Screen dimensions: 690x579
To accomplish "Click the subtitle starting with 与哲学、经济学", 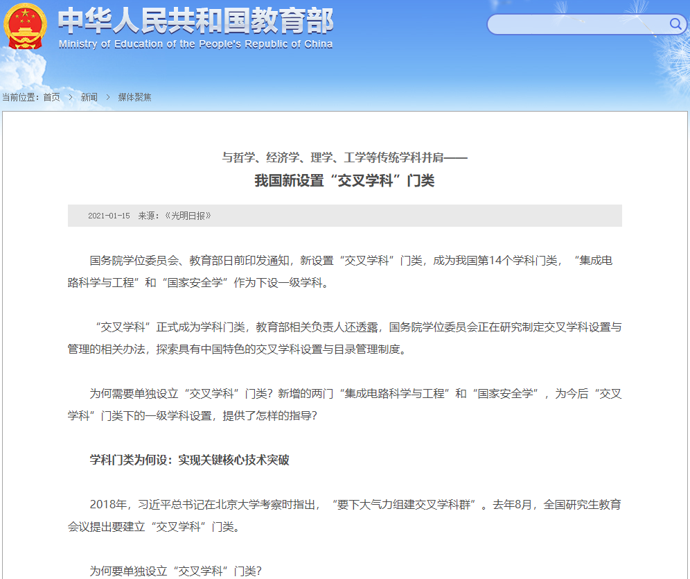I will click(x=344, y=158).
